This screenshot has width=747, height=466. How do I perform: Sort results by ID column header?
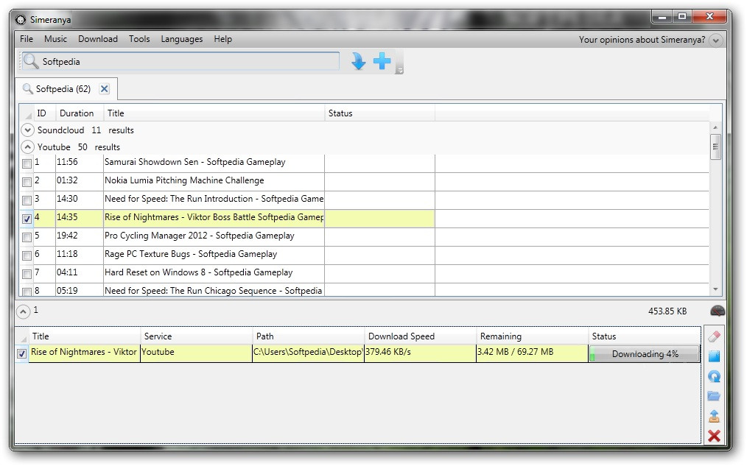45,113
